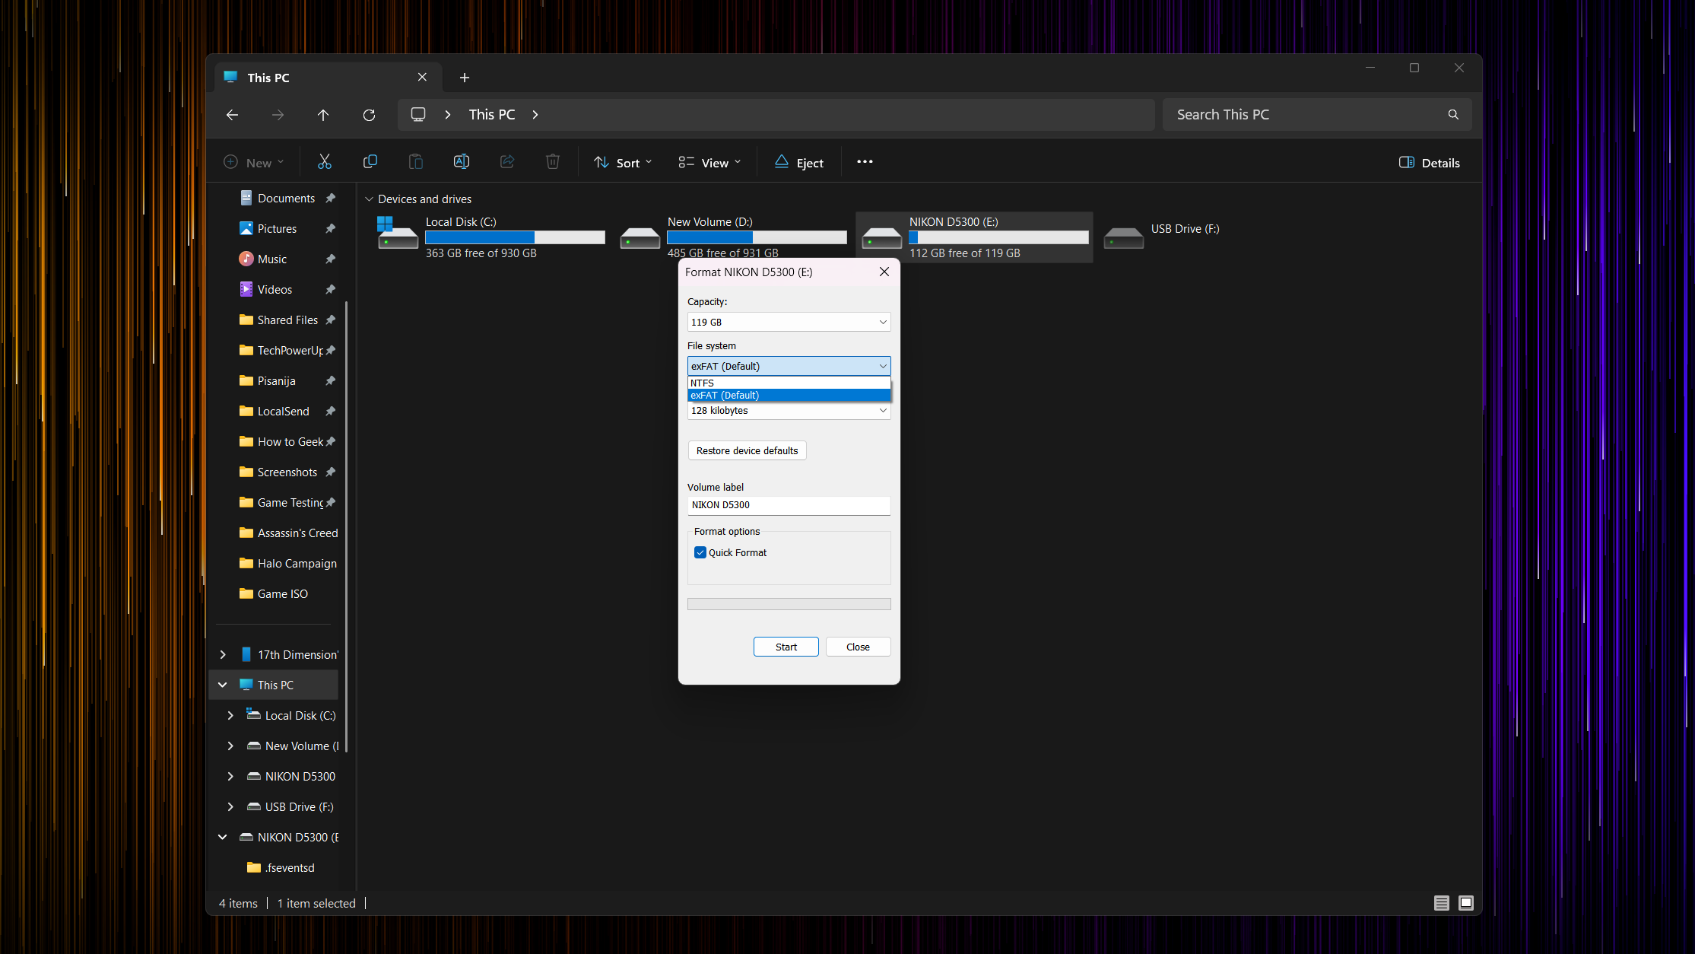Click the Eject button
1695x954 pixels.
tap(799, 163)
